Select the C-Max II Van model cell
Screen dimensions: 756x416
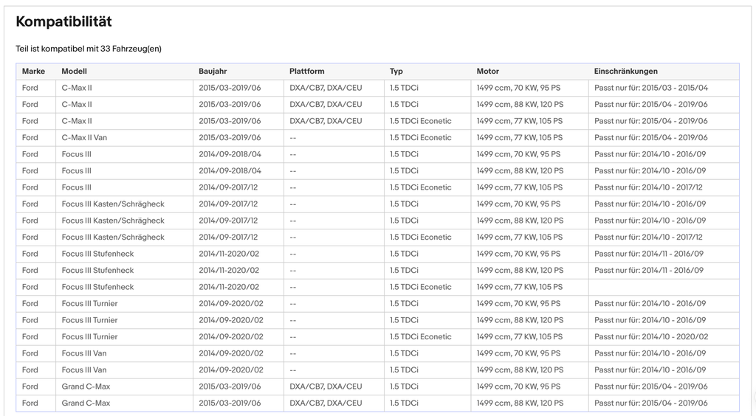click(x=124, y=138)
